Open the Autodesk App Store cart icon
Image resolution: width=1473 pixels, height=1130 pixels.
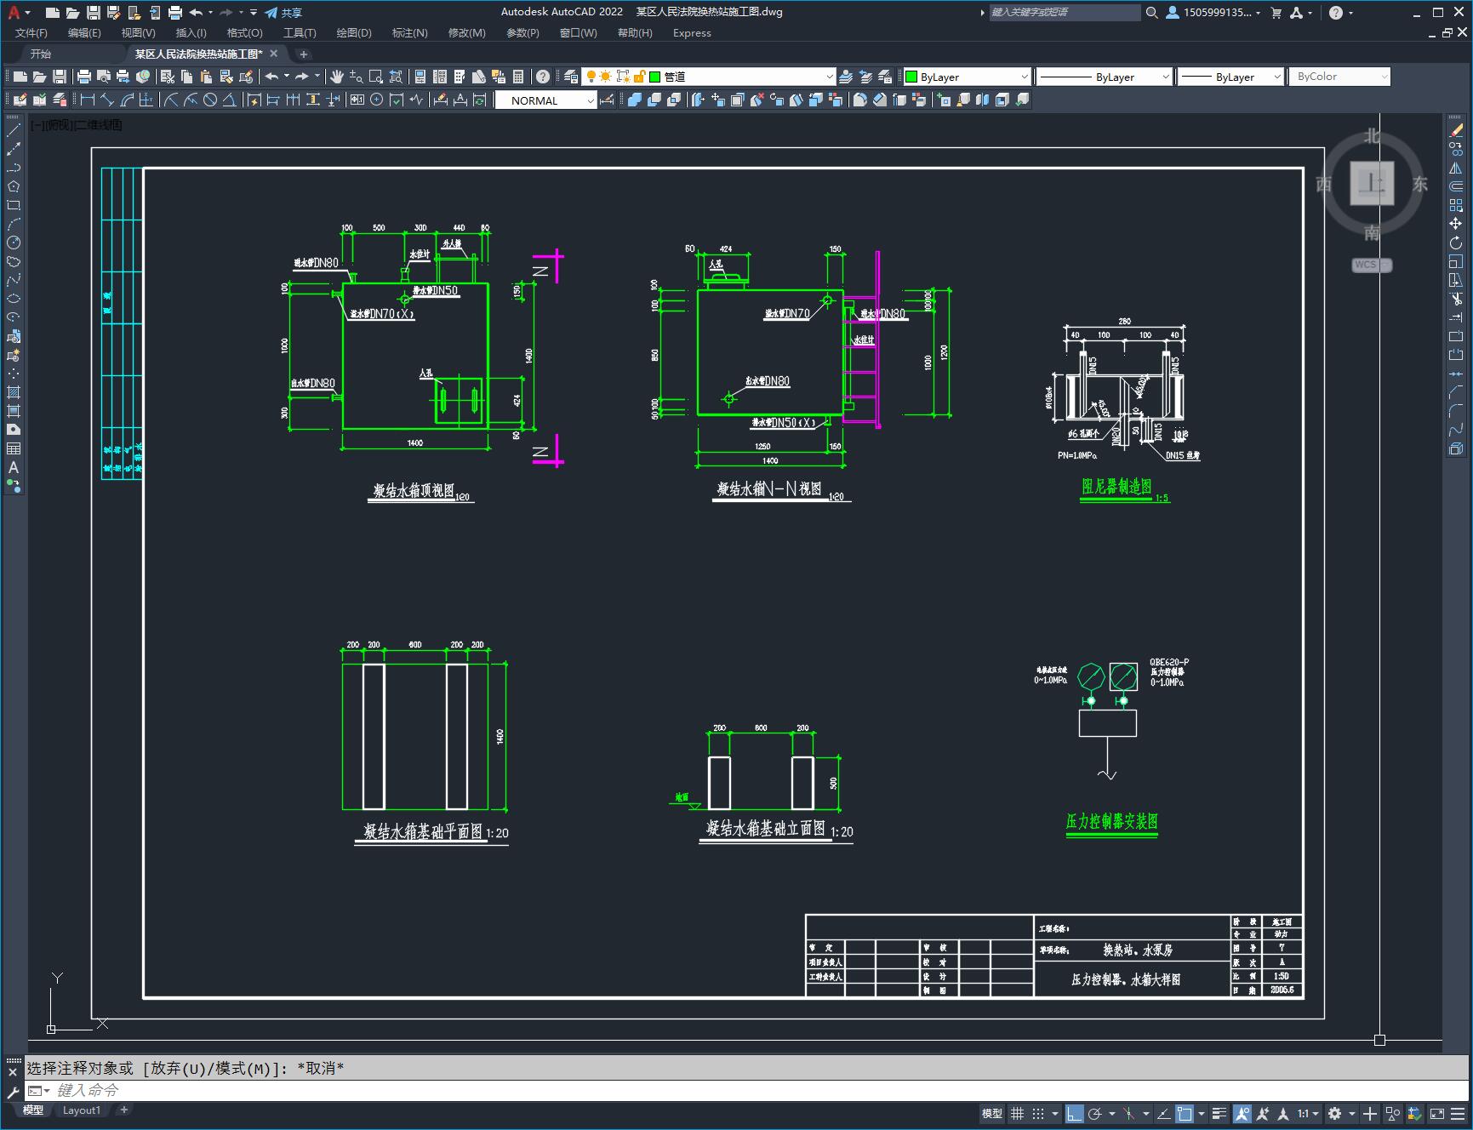1276,13
